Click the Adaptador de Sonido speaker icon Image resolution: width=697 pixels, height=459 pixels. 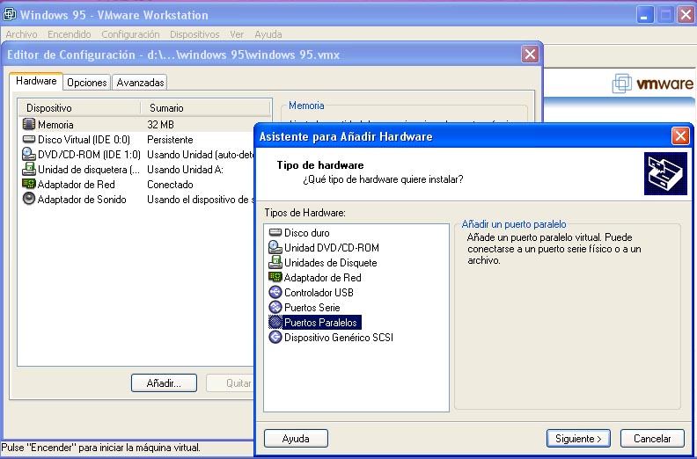coord(29,199)
